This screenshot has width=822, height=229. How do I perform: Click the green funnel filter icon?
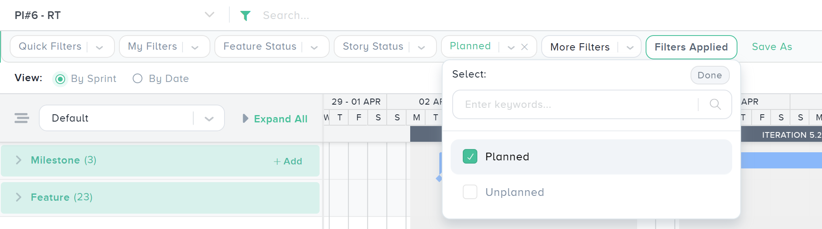245,16
